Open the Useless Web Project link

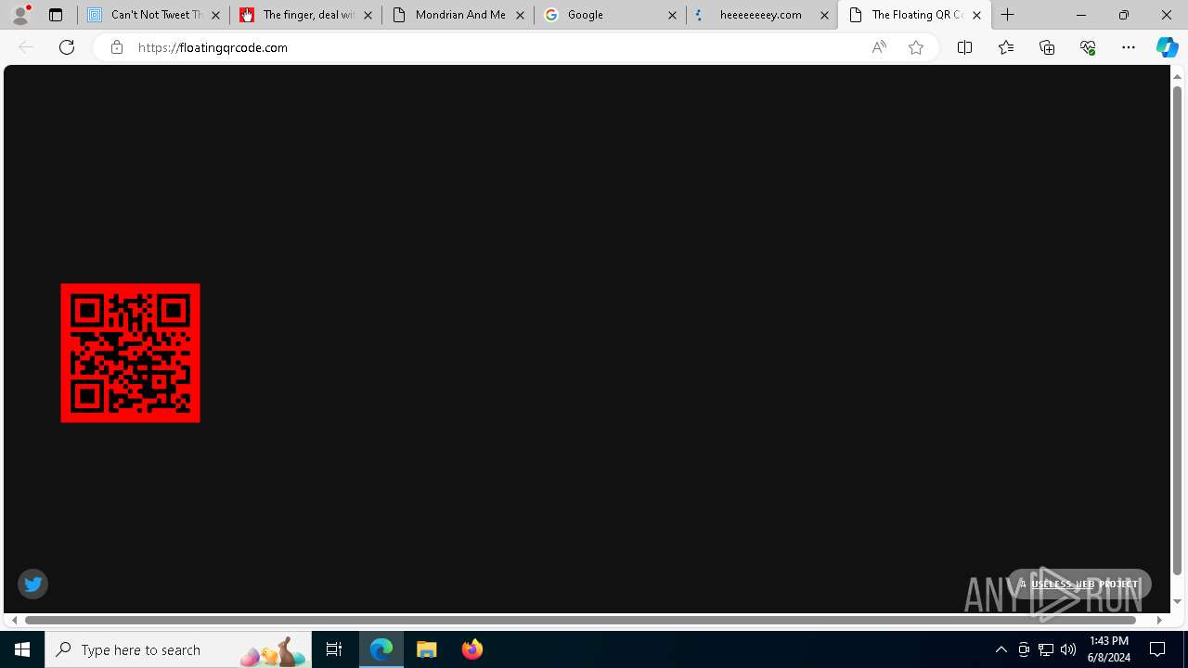pyautogui.click(x=1078, y=584)
